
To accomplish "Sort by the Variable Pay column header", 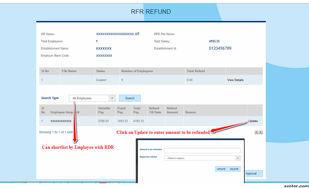I will click(x=104, y=110).
